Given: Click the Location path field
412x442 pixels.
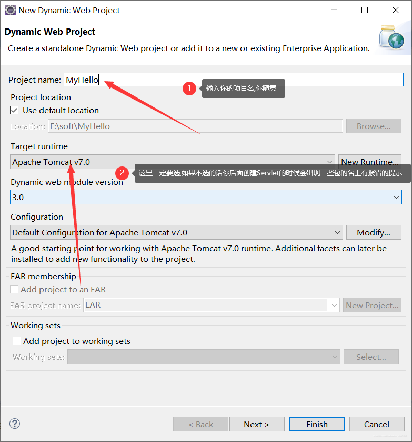Looking at the screenshot, I should (195, 126).
